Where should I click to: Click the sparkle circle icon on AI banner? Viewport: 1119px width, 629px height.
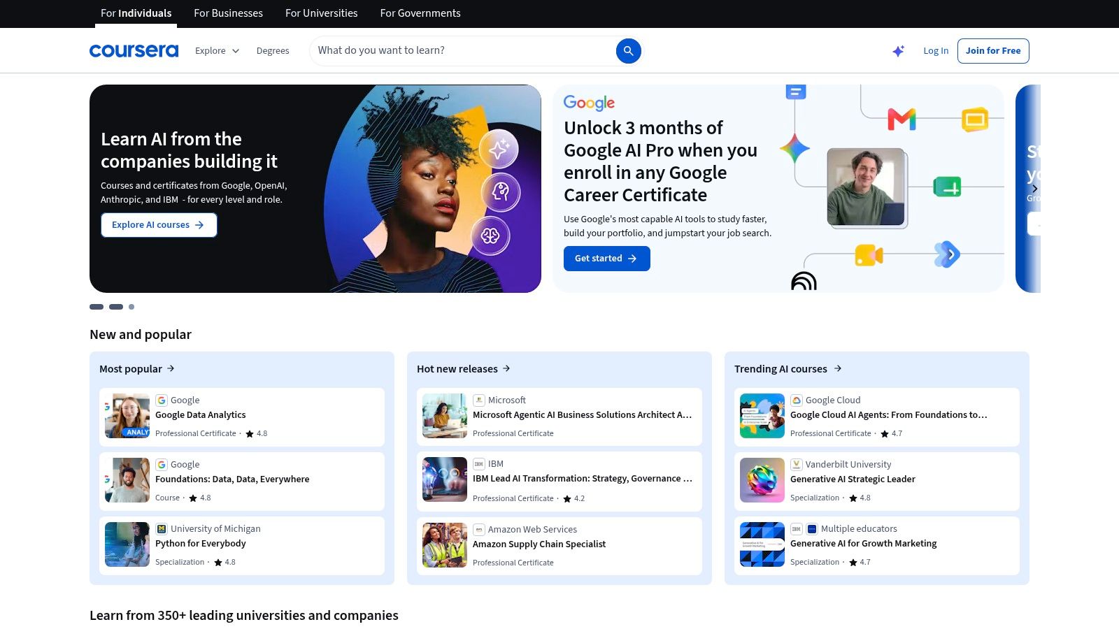[x=499, y=149]
